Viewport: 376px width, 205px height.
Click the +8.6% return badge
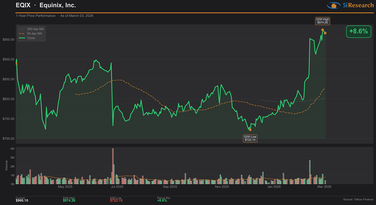tap(358, 31)
